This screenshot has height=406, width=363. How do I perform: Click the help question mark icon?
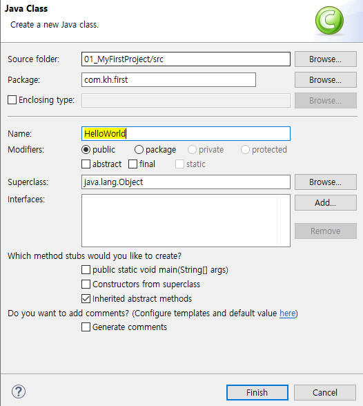19,391
